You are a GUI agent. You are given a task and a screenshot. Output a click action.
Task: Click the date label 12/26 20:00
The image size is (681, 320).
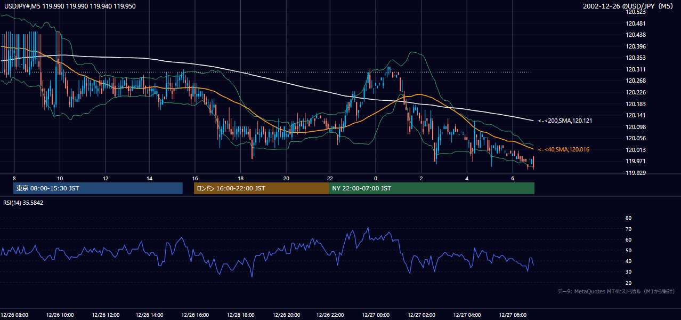[286, 315]
